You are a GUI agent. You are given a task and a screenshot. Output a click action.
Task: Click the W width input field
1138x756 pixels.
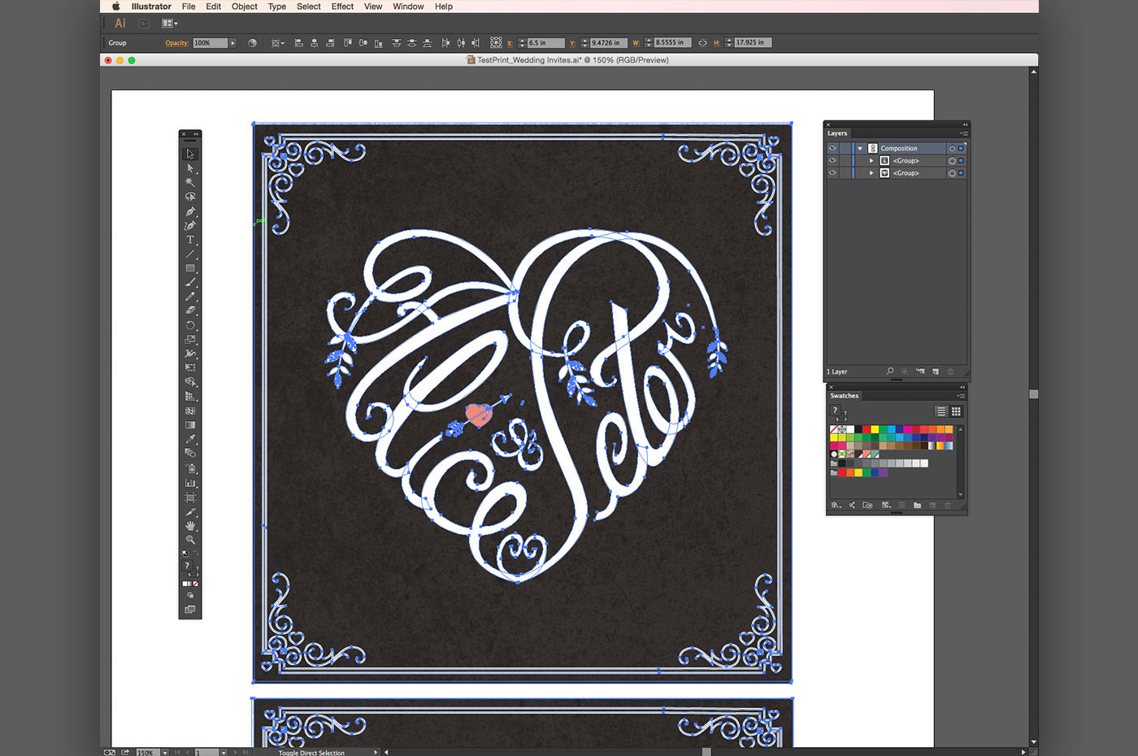pyautogui.click(x=672, y=42)
